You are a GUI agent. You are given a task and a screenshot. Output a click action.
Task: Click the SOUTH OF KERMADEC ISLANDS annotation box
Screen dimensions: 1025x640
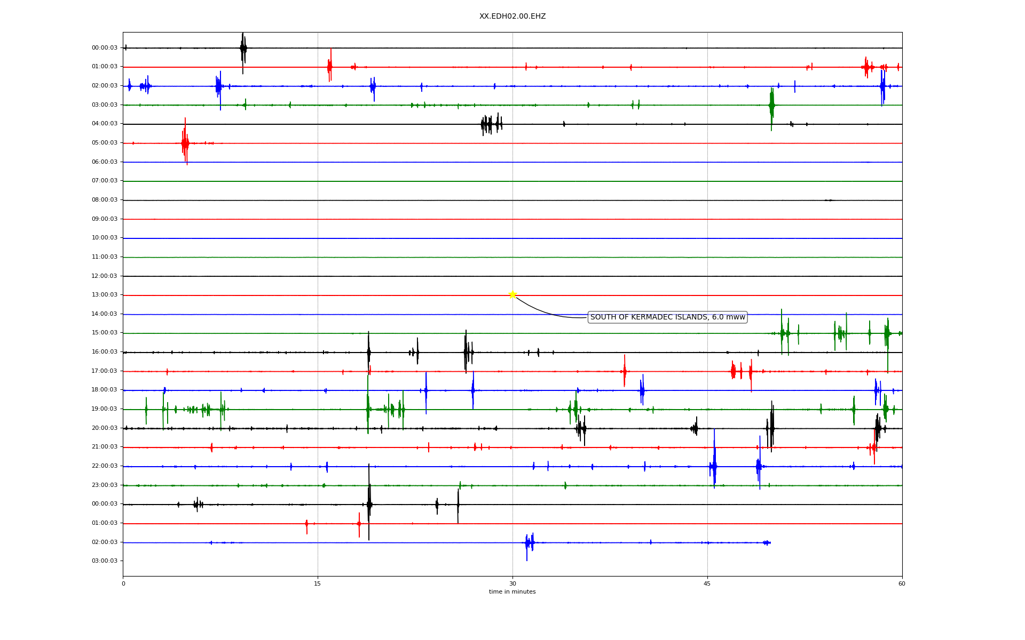point(667,317)
